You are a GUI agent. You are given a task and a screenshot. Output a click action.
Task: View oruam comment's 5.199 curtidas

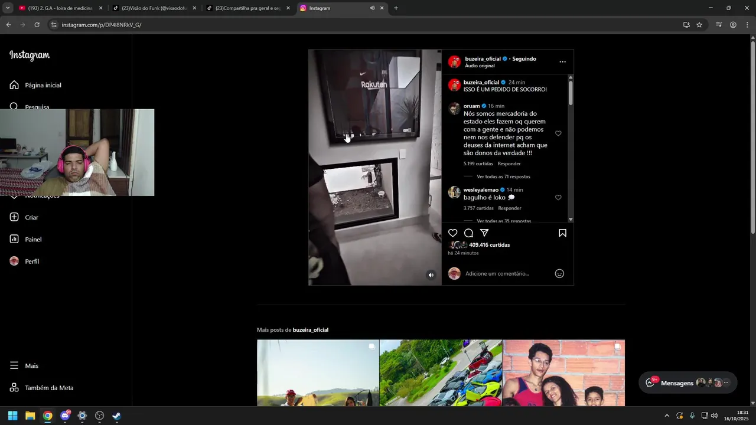tap(478, 164)
